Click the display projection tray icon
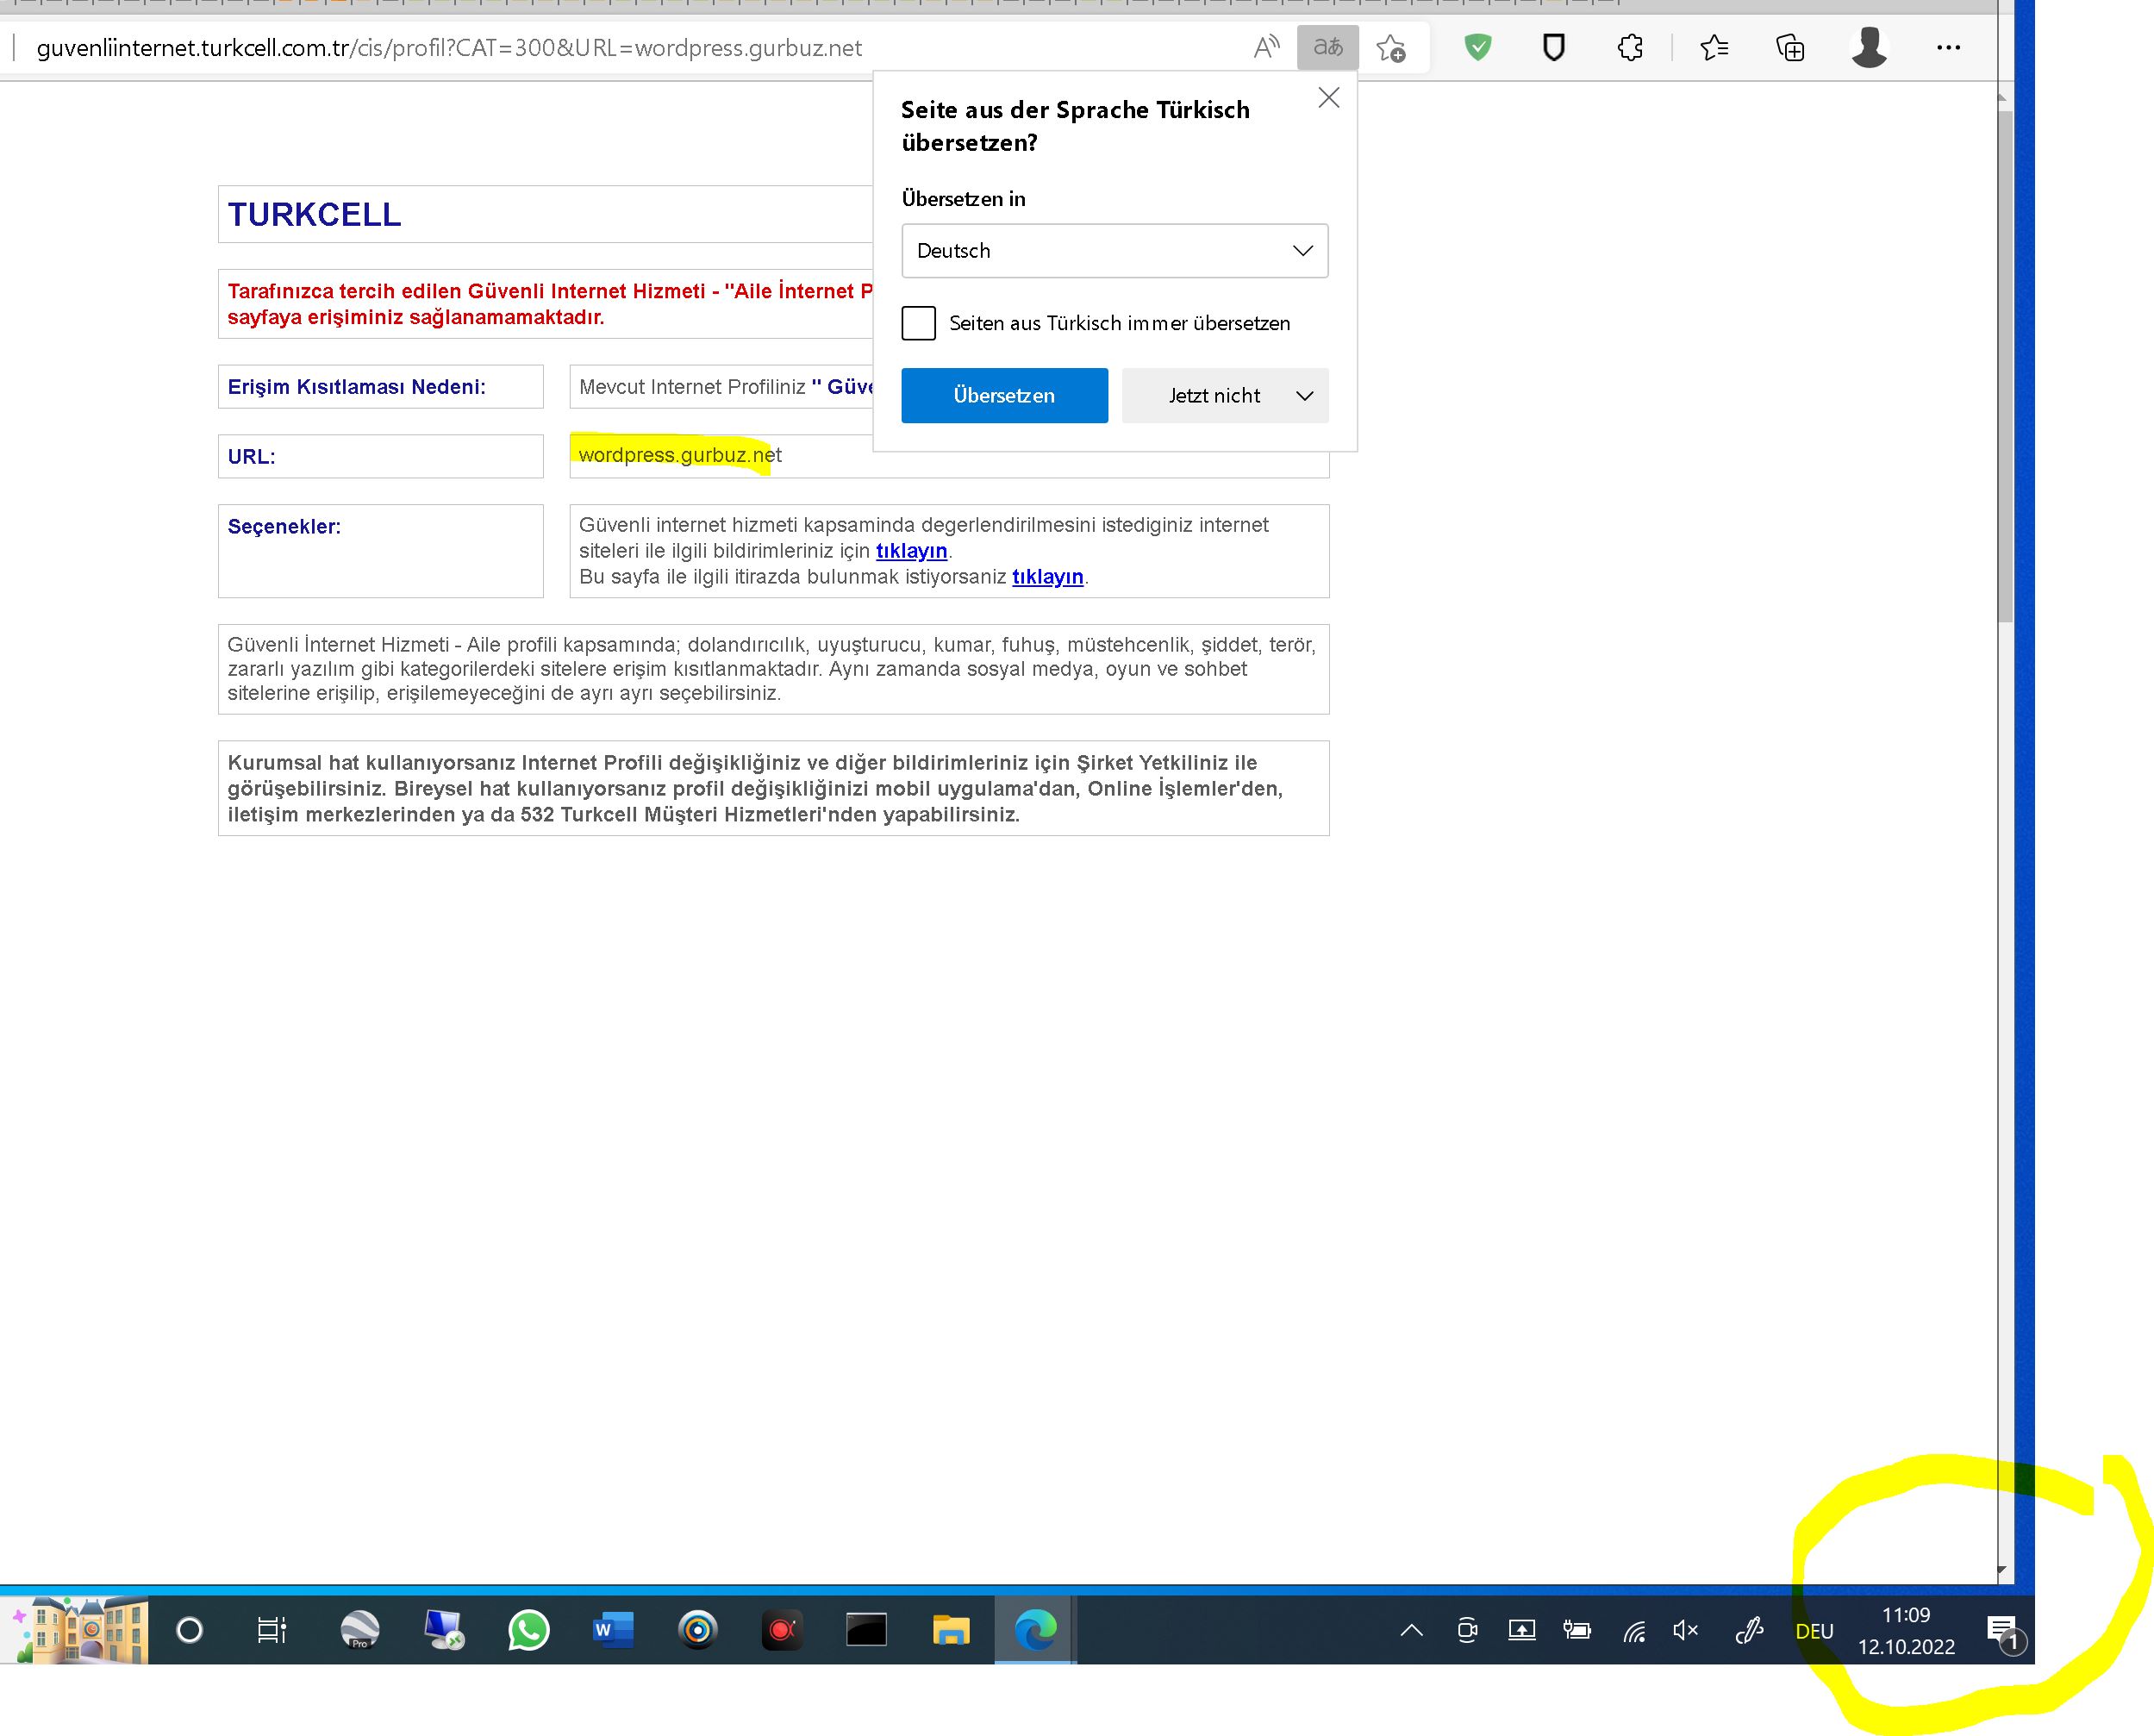The image size is (2154, 1736). (x=1522, y=1630)
